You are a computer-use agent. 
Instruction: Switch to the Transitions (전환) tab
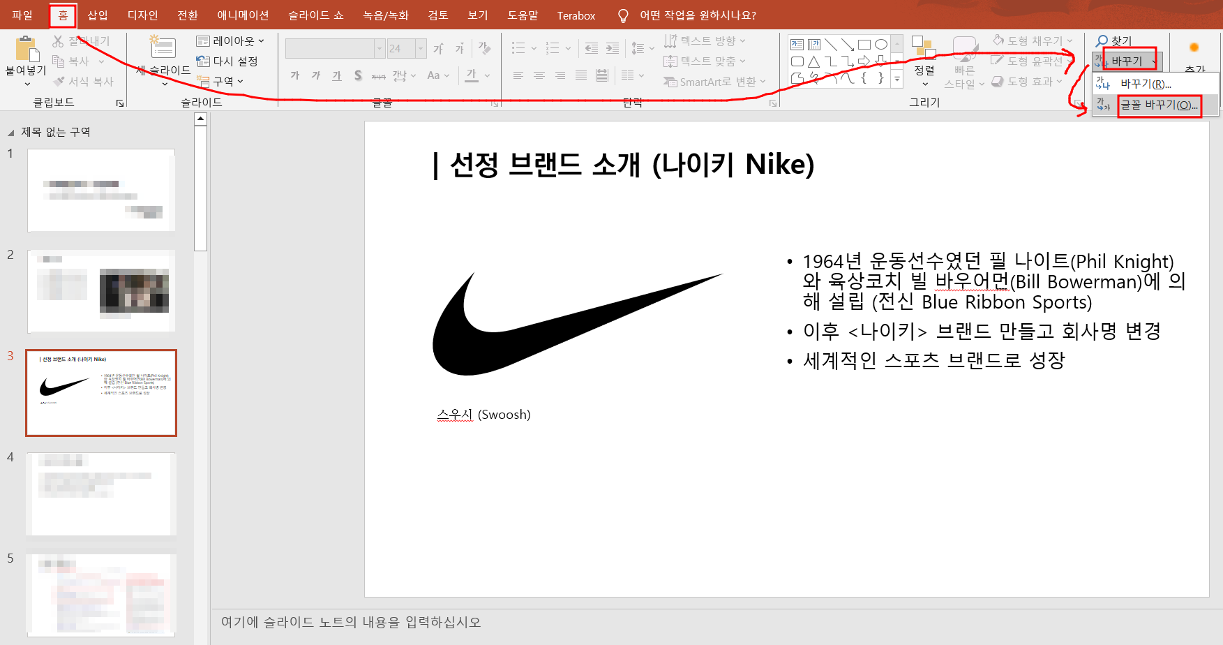(188, 15)
